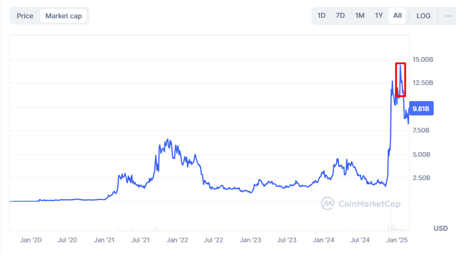Set chart range to 1D

click(321, 16)
